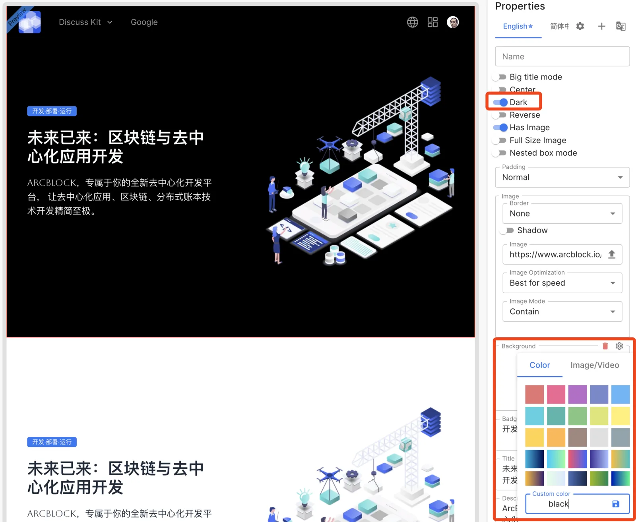
Task: Pick the solid orange color swatch
Action: [x=556, y=437]
